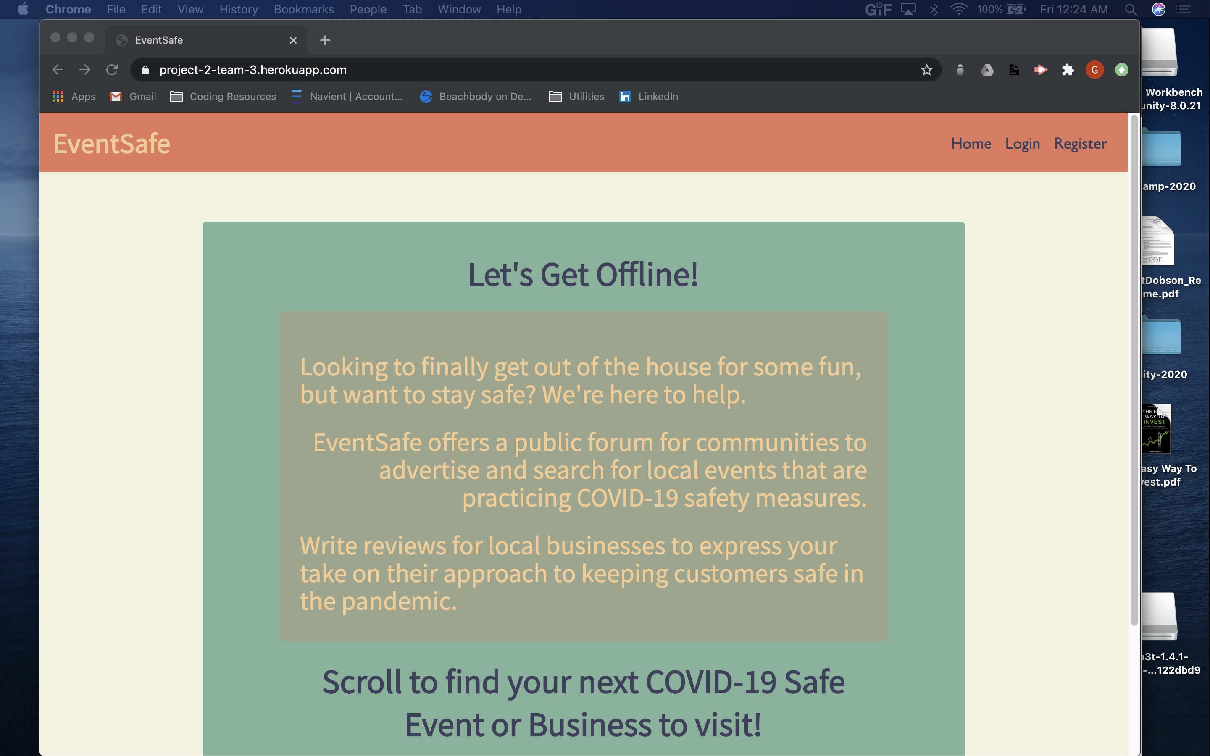The height and width of the screenshot is (756, 1210).
Task: Click the address bar URL field
Action: [x=536, y=70]
